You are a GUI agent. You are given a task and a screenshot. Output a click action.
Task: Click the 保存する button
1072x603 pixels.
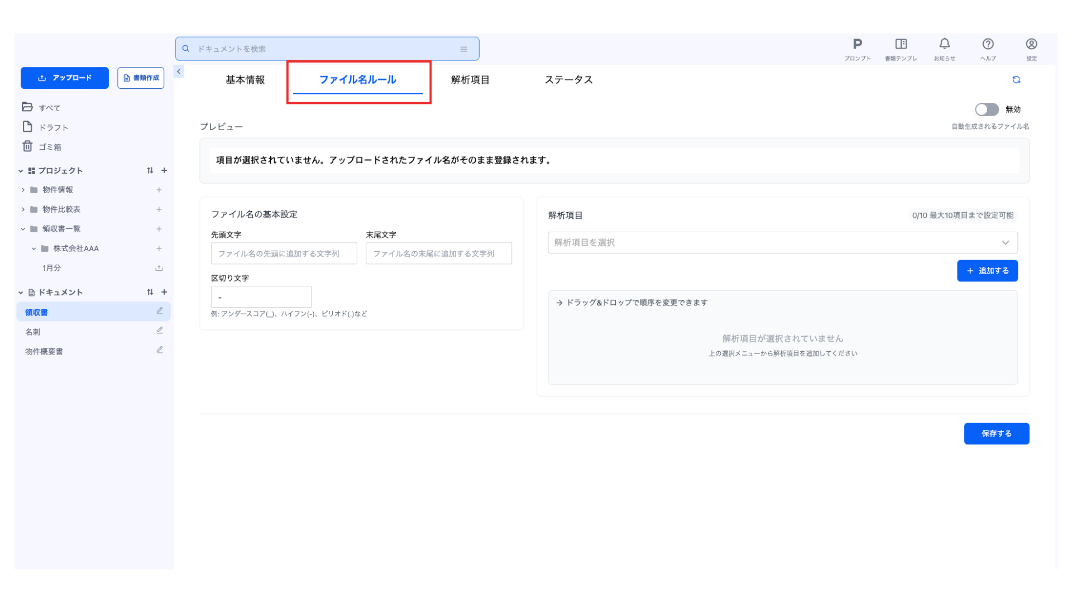click(996, 434)
